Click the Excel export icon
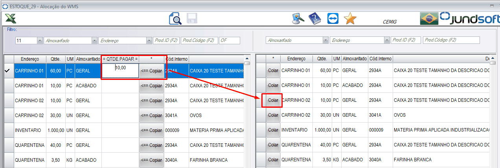This screenshot has width=500, height=168. coord(11,18)
